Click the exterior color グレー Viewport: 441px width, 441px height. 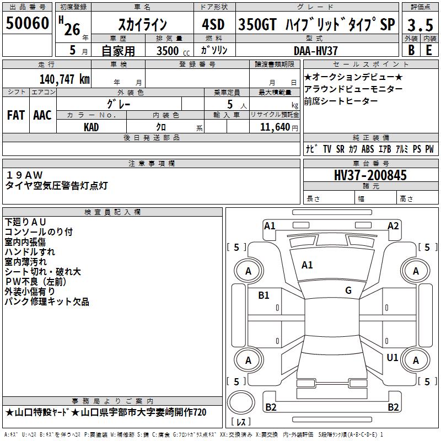119,104
